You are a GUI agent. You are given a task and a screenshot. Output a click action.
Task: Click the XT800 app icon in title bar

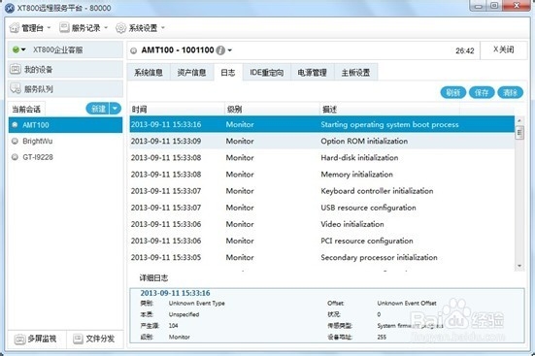10,8
